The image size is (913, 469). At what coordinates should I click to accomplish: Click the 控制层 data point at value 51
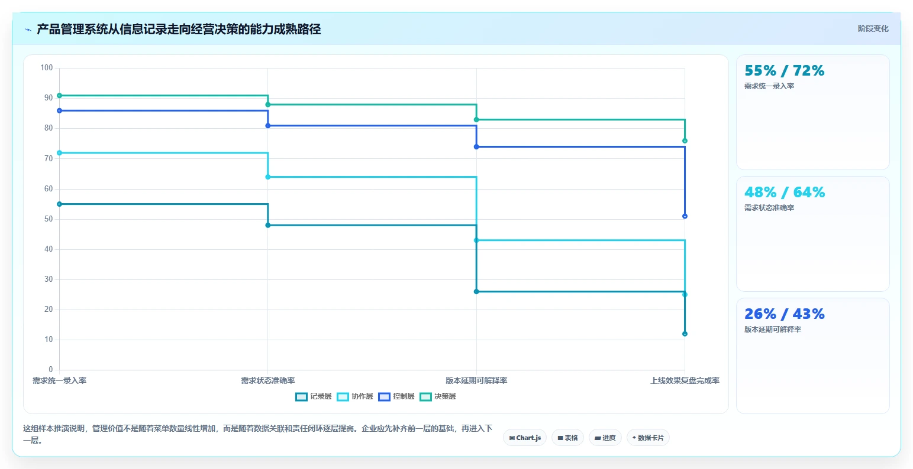pos(685,216)
